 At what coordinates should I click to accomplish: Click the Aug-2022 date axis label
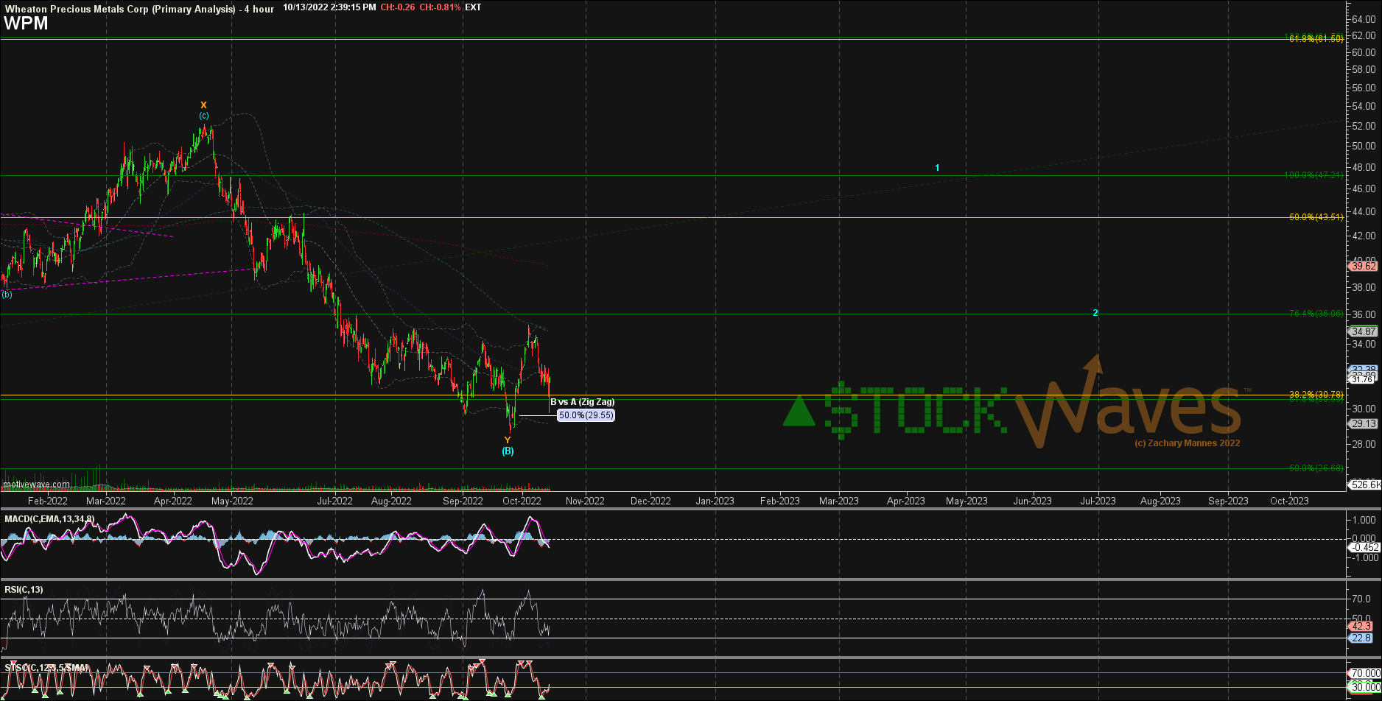coord(391,501)
